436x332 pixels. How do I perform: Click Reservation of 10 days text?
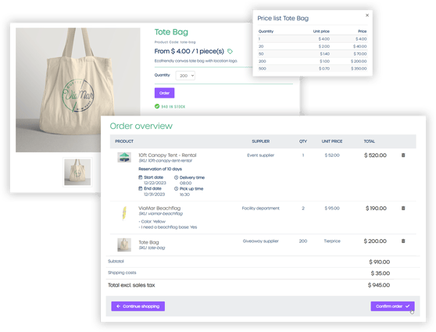coord(160,169)
